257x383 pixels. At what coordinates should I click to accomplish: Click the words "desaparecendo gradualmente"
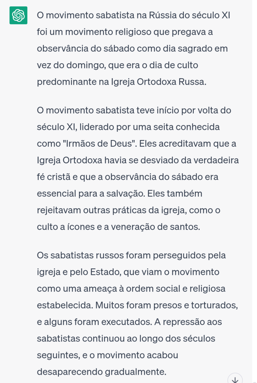pyautogui.click(x=101, y=372)
